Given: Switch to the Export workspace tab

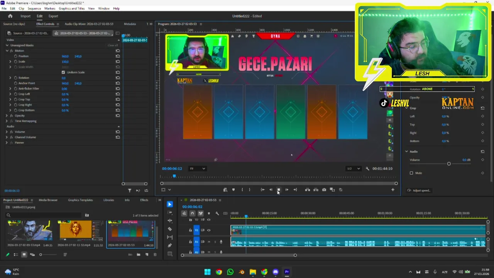Looking at the screenshot, I should pos(53,16).
